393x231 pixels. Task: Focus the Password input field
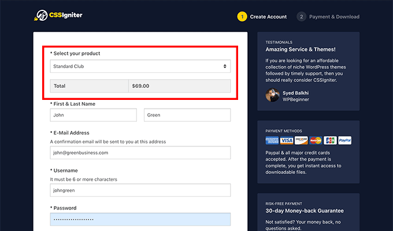(140, 219)
